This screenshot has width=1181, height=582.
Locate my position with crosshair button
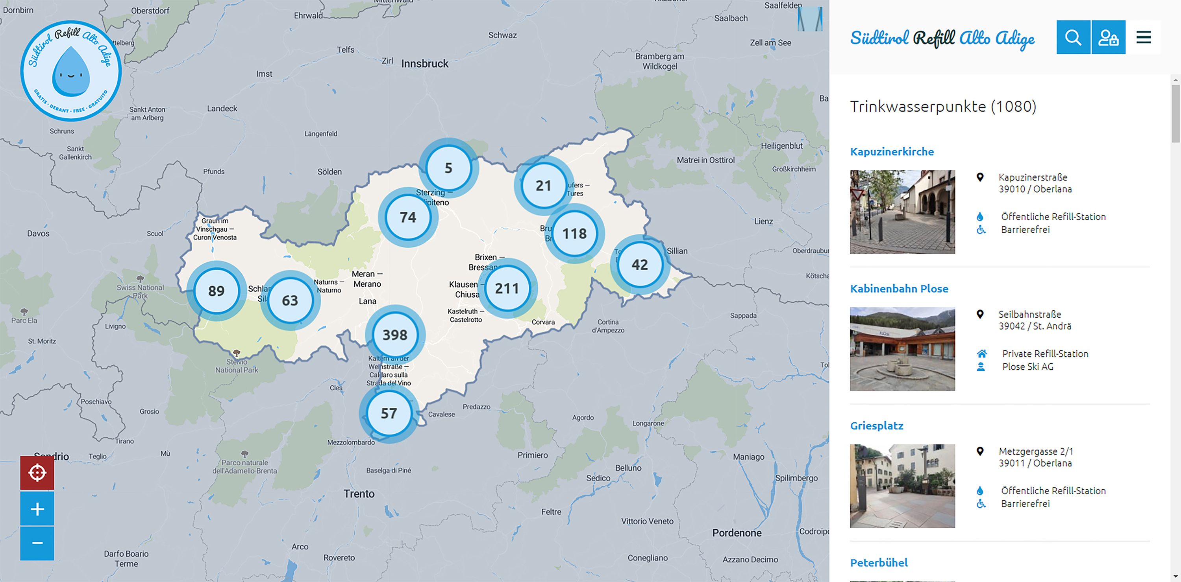click(37, 473)
